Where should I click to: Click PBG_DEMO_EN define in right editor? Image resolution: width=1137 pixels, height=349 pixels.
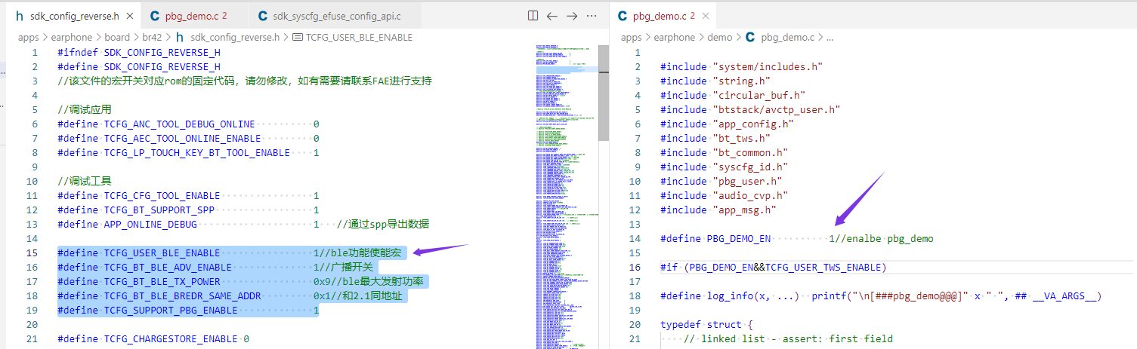point(796,238)
